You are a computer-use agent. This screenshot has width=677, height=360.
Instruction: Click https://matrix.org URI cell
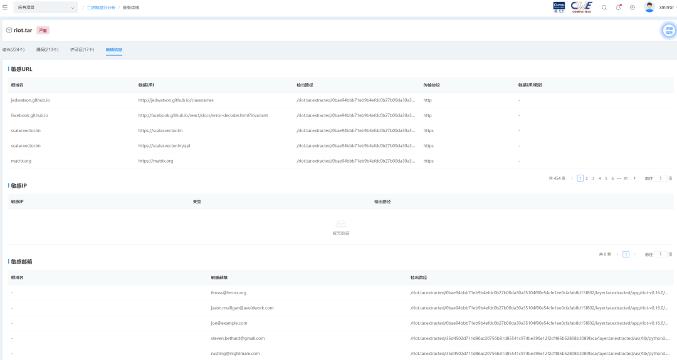tap(155, 161)
